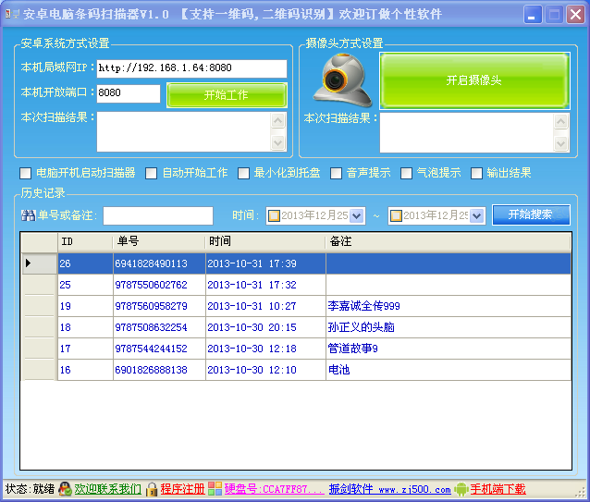This screenshot has width=590, height=502.
Task: Click the webcam icon in camera settings
Action: point(343,80)
